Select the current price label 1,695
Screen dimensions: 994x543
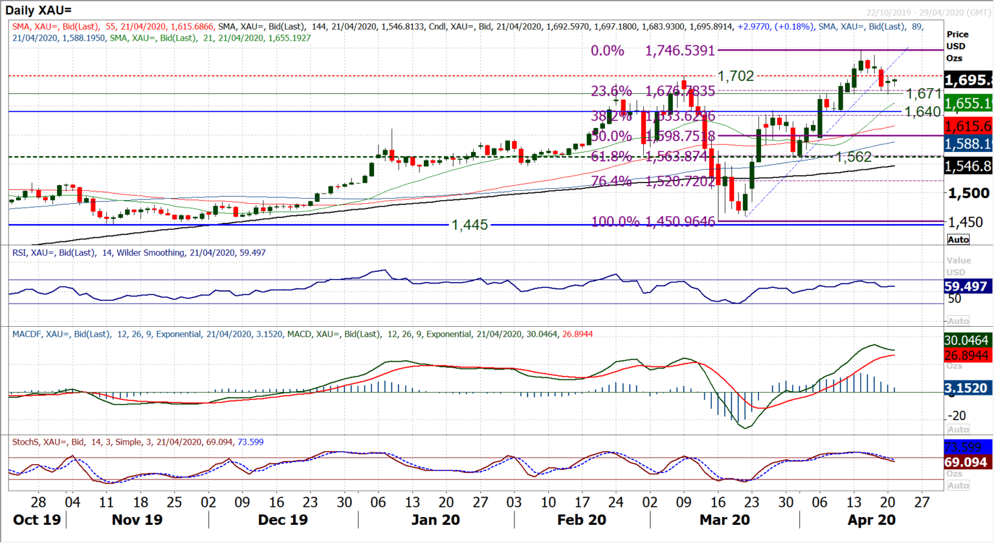tap(967, 80)
